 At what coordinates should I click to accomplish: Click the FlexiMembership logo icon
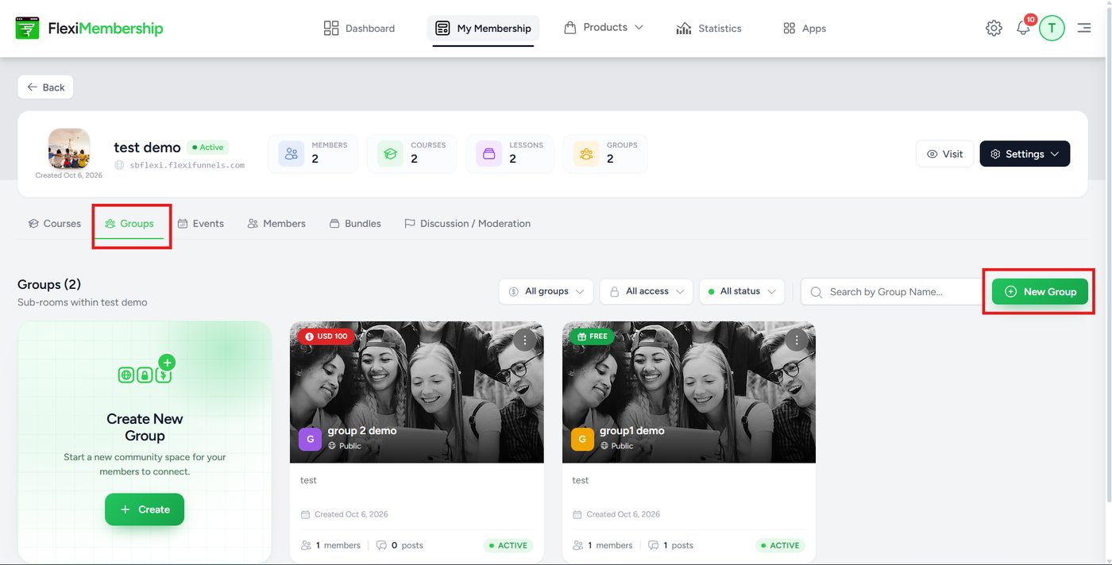27,28
